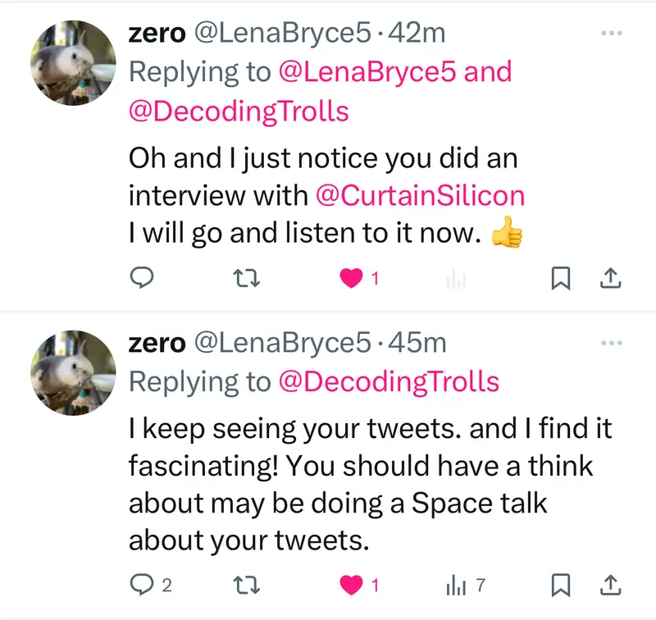Unlike the Space talk tweet
The width and height of the screenshot is (656, 620).
pos(352,585)
